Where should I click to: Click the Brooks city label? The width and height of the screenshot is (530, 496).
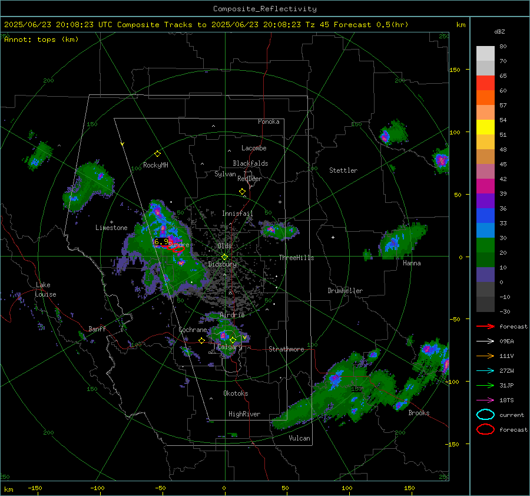[x=419, y=413]
